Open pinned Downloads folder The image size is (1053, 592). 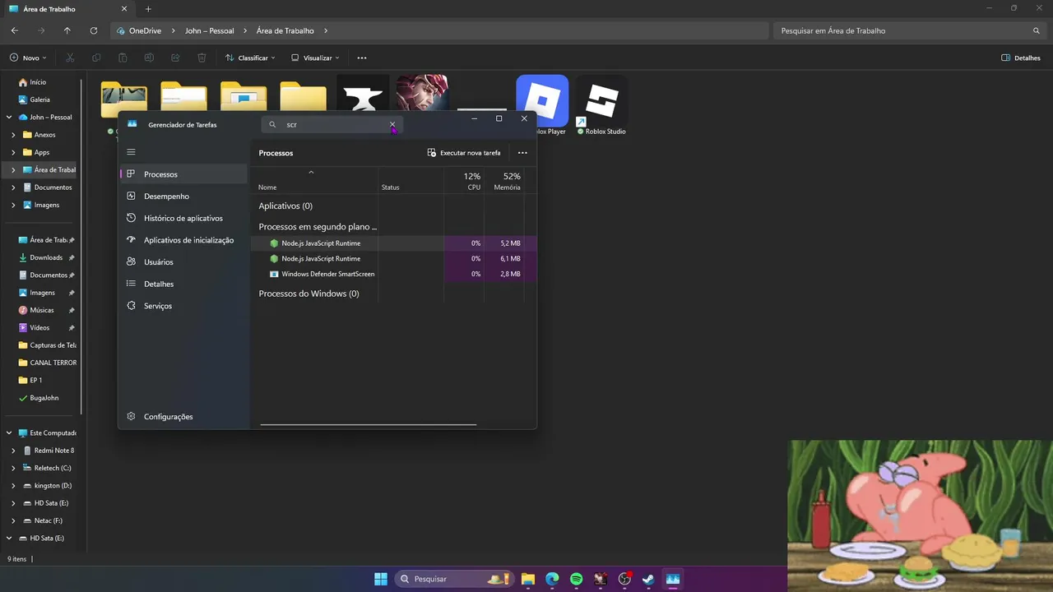[x=46, y=257]
